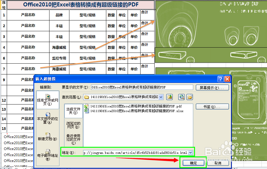Click the spreadsheet title cell Office2010把Excel表格转换成有超级链接的PDF
The width and height of the screenshot is (267, 169).
81,5
